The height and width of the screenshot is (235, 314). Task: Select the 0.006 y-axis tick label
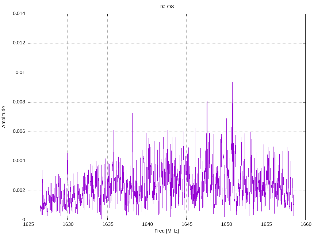19,132
